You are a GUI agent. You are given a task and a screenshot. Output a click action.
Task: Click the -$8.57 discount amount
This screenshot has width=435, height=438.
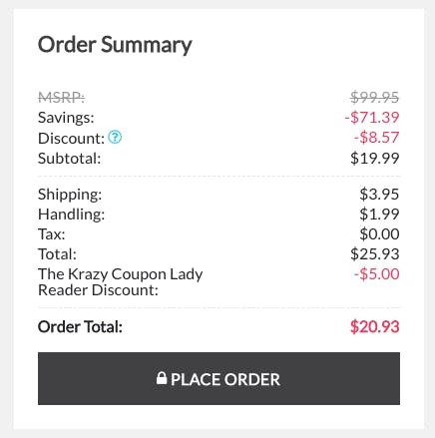coord(376,138)
